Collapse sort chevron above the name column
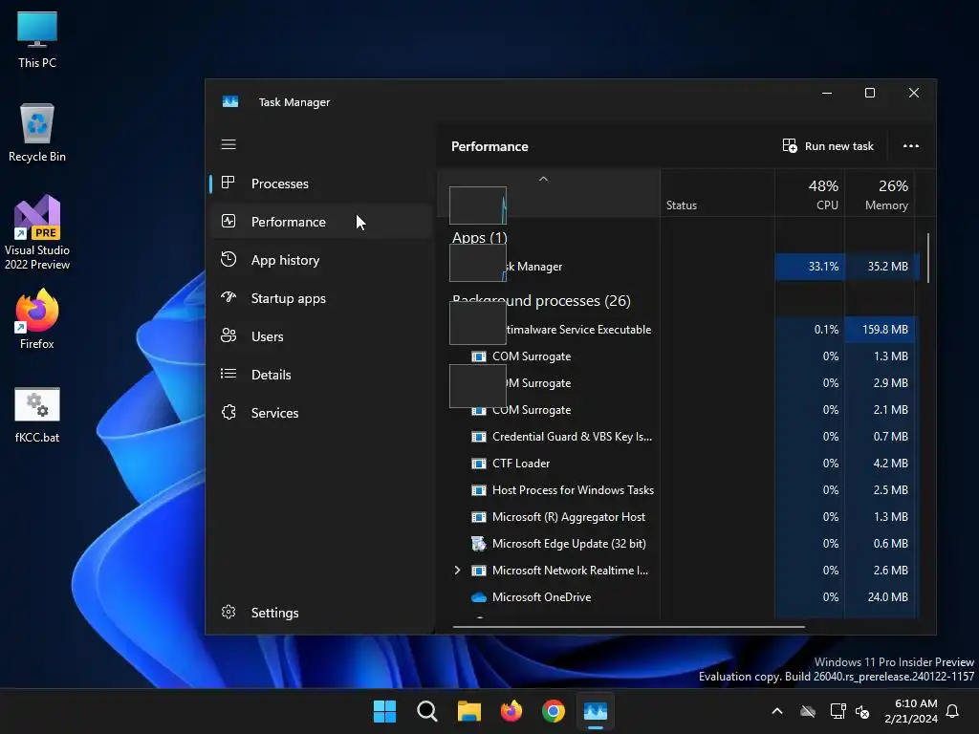979x734 pixels. point(543,179)
